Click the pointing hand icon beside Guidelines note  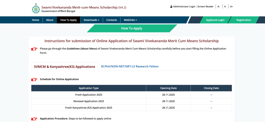[34, 49]
